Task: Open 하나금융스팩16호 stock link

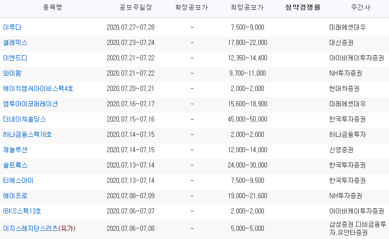Action: pyautogui.click(x=28, y=134)
